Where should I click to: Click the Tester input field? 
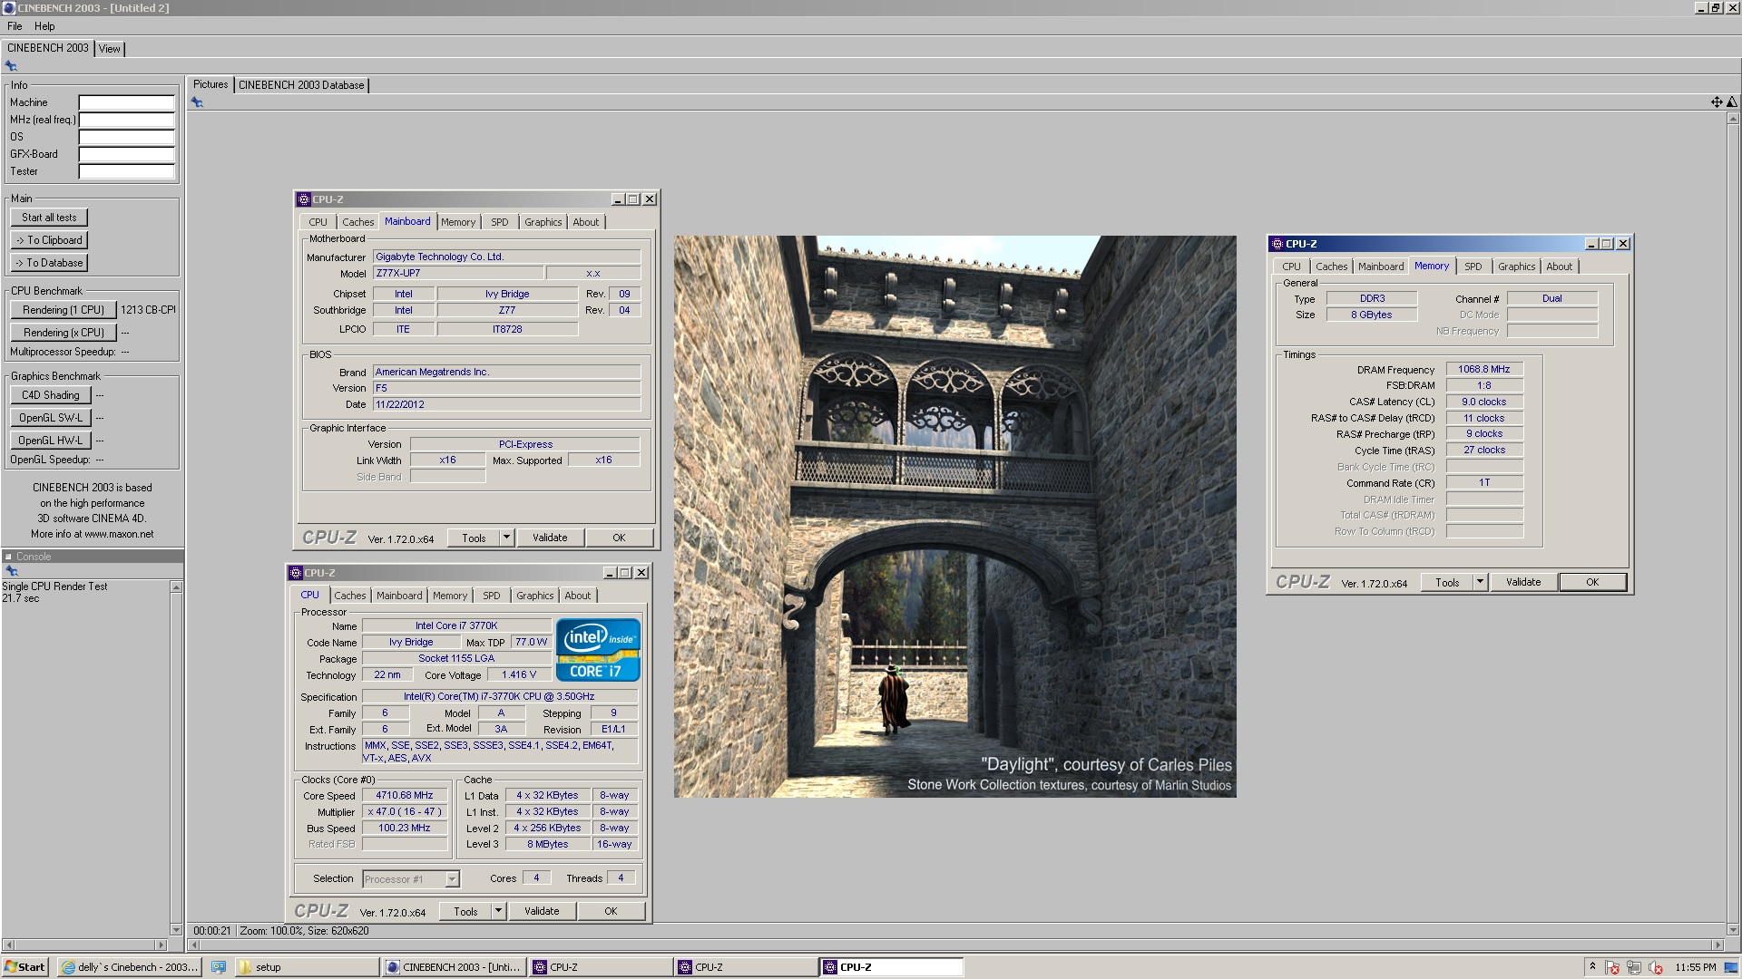pyautogui.click(x=126, y=171)
